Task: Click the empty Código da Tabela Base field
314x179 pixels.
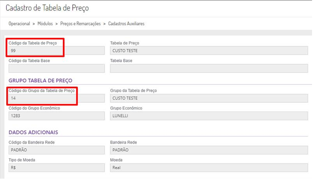Action: [x=56, y=68]
